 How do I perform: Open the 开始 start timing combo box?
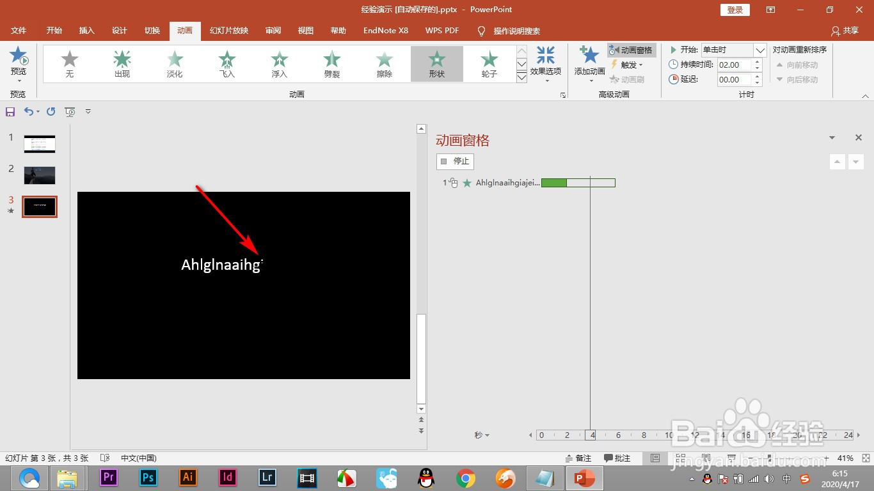(x=733, y=50)
